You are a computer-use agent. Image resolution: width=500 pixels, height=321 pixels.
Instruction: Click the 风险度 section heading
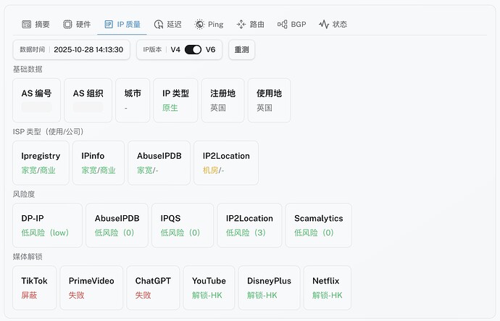[24, 194]
